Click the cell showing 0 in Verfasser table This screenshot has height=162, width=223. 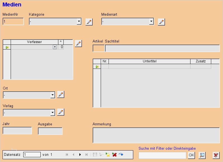point(61,47)
